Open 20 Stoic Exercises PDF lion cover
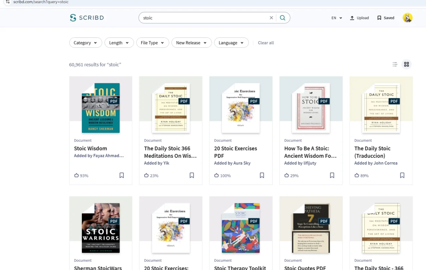 (241, 108)
